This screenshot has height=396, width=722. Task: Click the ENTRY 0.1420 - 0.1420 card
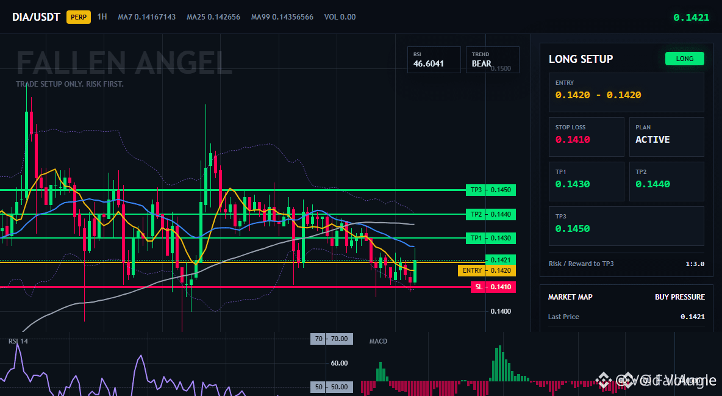click(626, 92)
